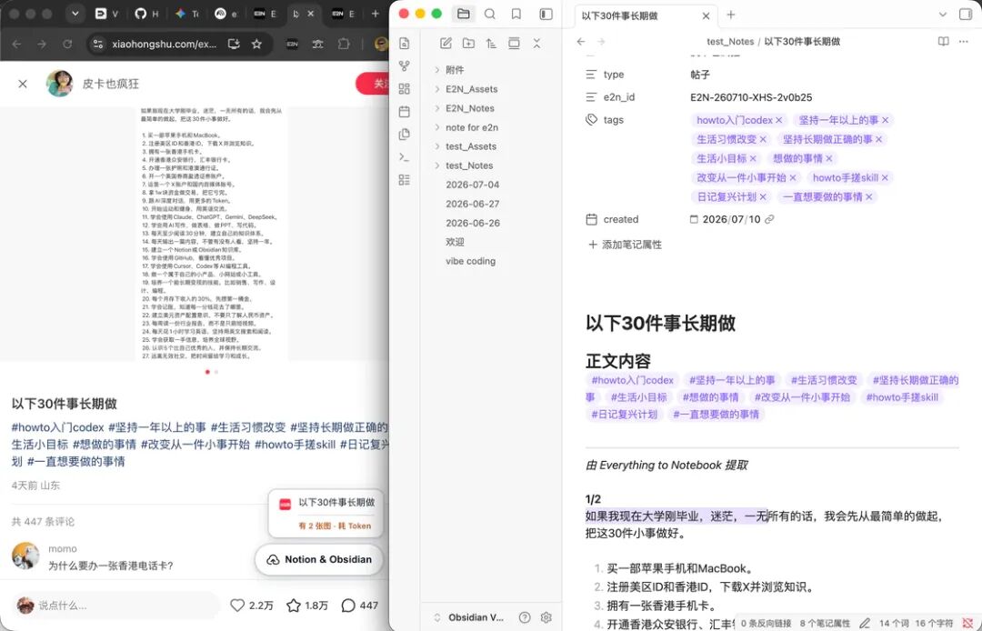Image resolution: width=982 pixels, height=631 pixels.
Task: Toggle the Obsidian left sidebar
Action: pyautogui.click(x=546, y=14)
